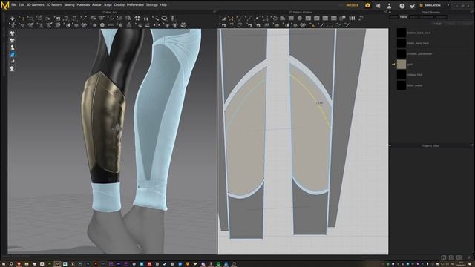Viewport: 475px width, 267px height.
Task: Select the yellow Select/Move tool
Action: point(22,19)
